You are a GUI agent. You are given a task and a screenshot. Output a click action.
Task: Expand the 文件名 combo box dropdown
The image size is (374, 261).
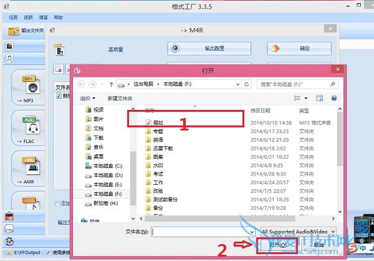pos(252,232)
